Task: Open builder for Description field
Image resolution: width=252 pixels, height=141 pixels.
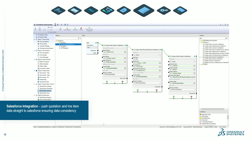Action: click(x=125, y=58)
